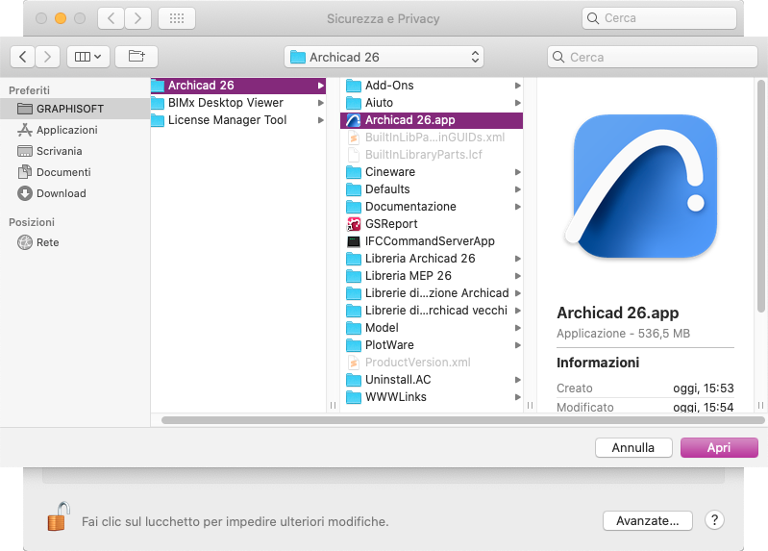This screenshot has height=551, width=768.
Task: Click the yellow minimize button
Action: click(x=61, y=18)
